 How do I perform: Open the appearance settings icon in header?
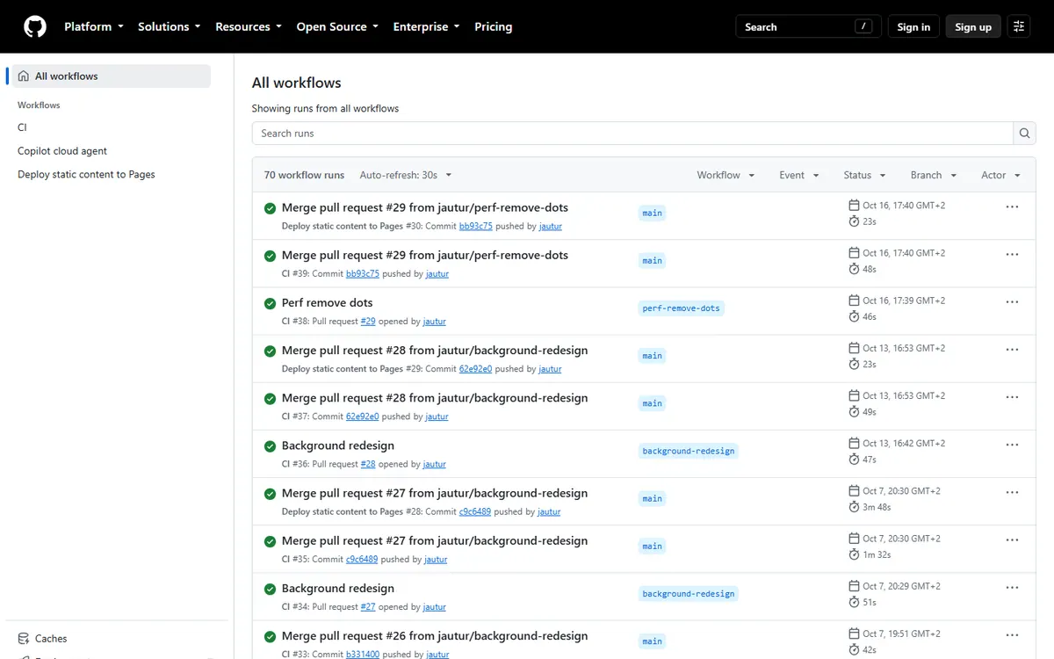pos(1019,26)
